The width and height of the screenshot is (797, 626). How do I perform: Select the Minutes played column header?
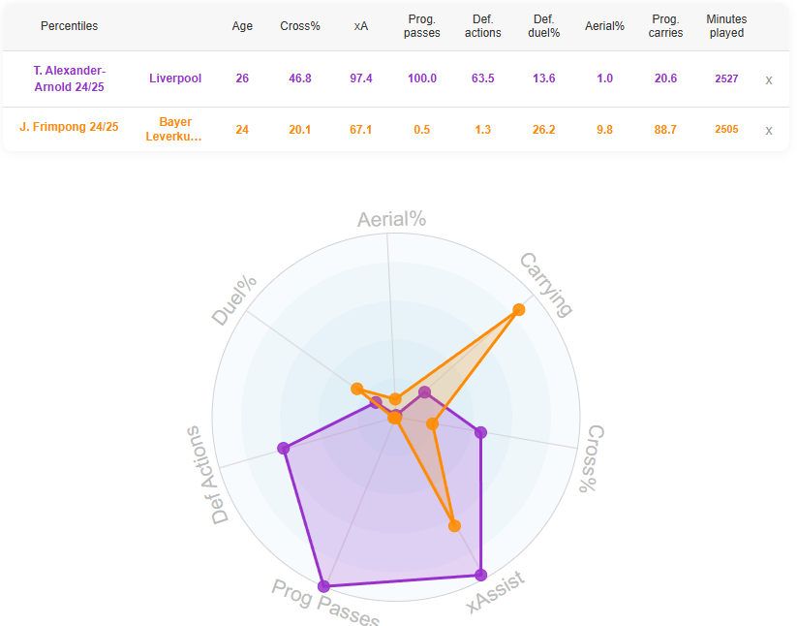click(x=725, y=26)
